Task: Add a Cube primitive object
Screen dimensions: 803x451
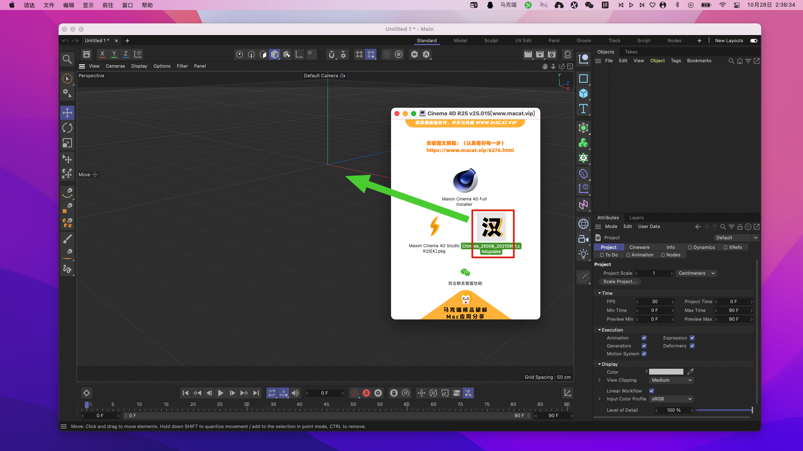Action: tap(583, 94)
